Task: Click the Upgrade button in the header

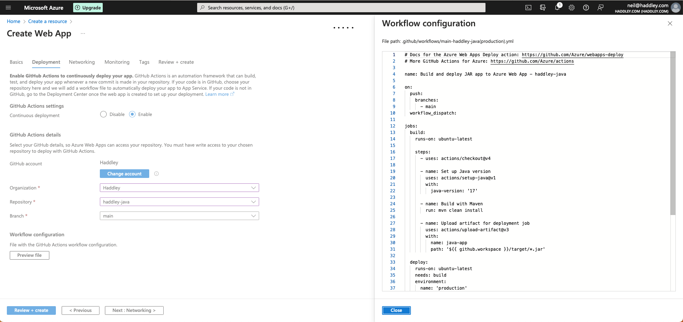Action: click(88, 8)
